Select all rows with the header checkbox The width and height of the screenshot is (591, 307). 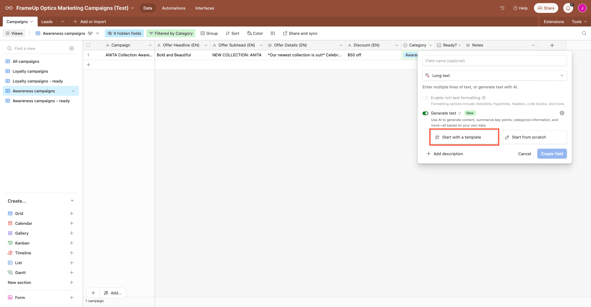[x=88, y=45]
